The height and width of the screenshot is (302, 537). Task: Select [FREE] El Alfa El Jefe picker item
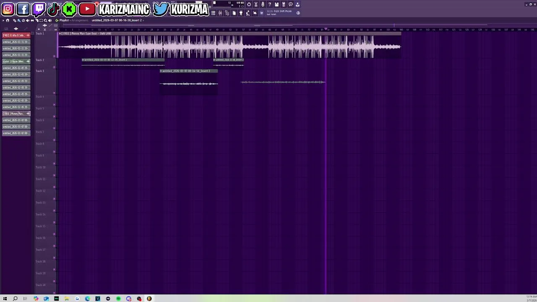pos(16,35)
